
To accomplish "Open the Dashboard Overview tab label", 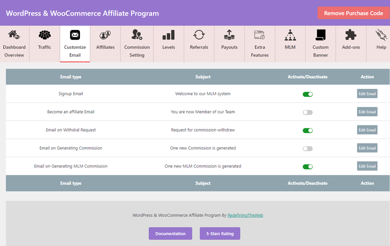I will 14,51.
